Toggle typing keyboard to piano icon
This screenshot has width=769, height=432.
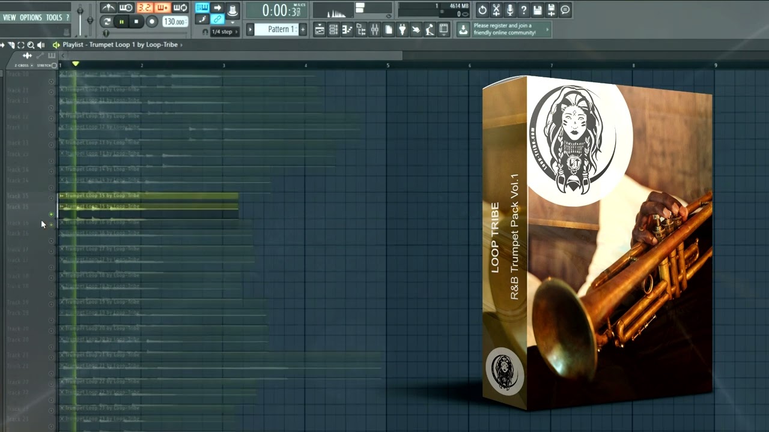[202, 8]
